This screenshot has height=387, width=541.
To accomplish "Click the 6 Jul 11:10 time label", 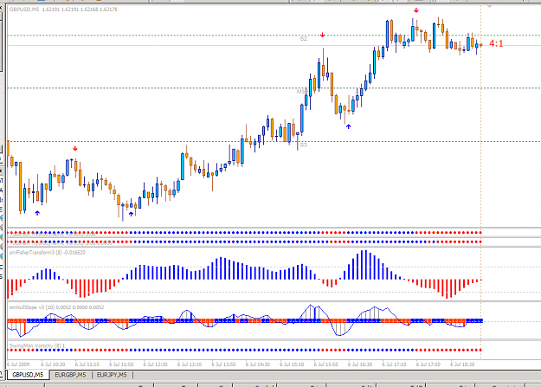I will [x=87, y=364].
